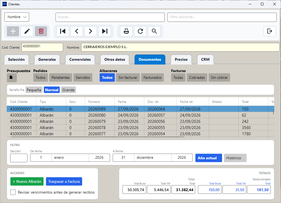Filter Albaranes by Sin facturar

pyautogui.click(x=128, y=77)
